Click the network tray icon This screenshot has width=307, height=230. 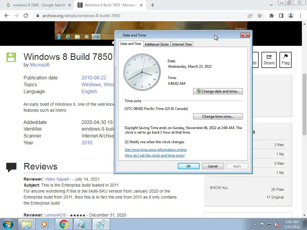(270, 224)
